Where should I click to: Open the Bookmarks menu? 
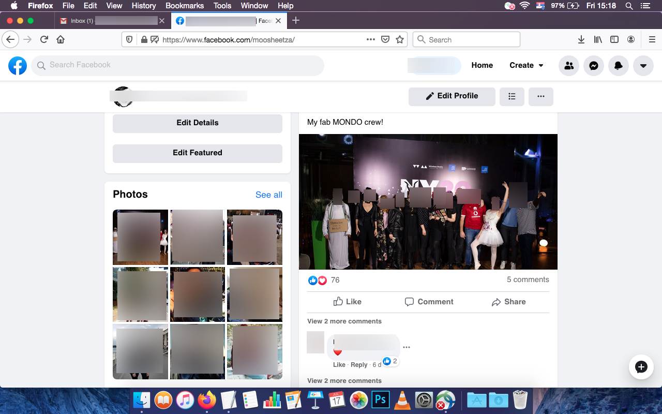tap(185, 6)
